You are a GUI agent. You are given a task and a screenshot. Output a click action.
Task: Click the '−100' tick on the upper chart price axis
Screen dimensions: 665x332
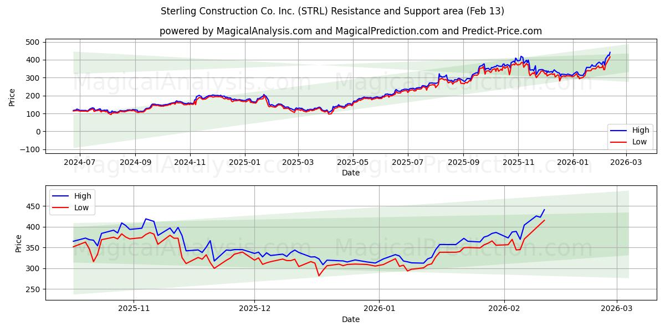(x=29, y=149)
